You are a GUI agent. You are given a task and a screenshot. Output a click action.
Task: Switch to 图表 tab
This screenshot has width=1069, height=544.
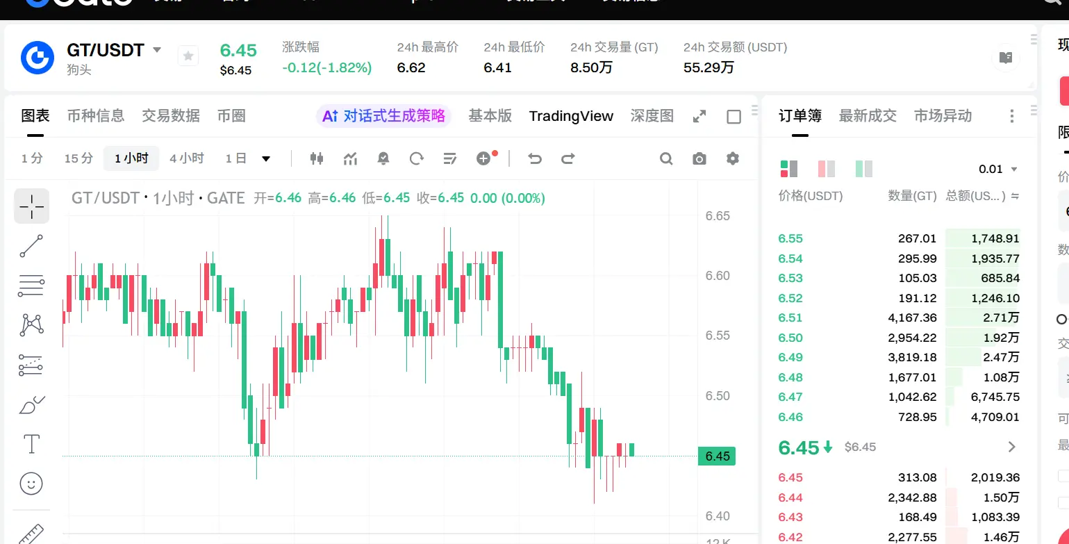pyautogui.click(x=35, y=116)
